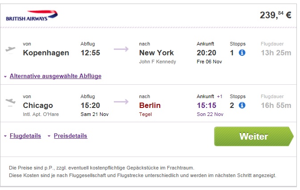Expand the Preisdetails section
300x190 pixels.
71,136
